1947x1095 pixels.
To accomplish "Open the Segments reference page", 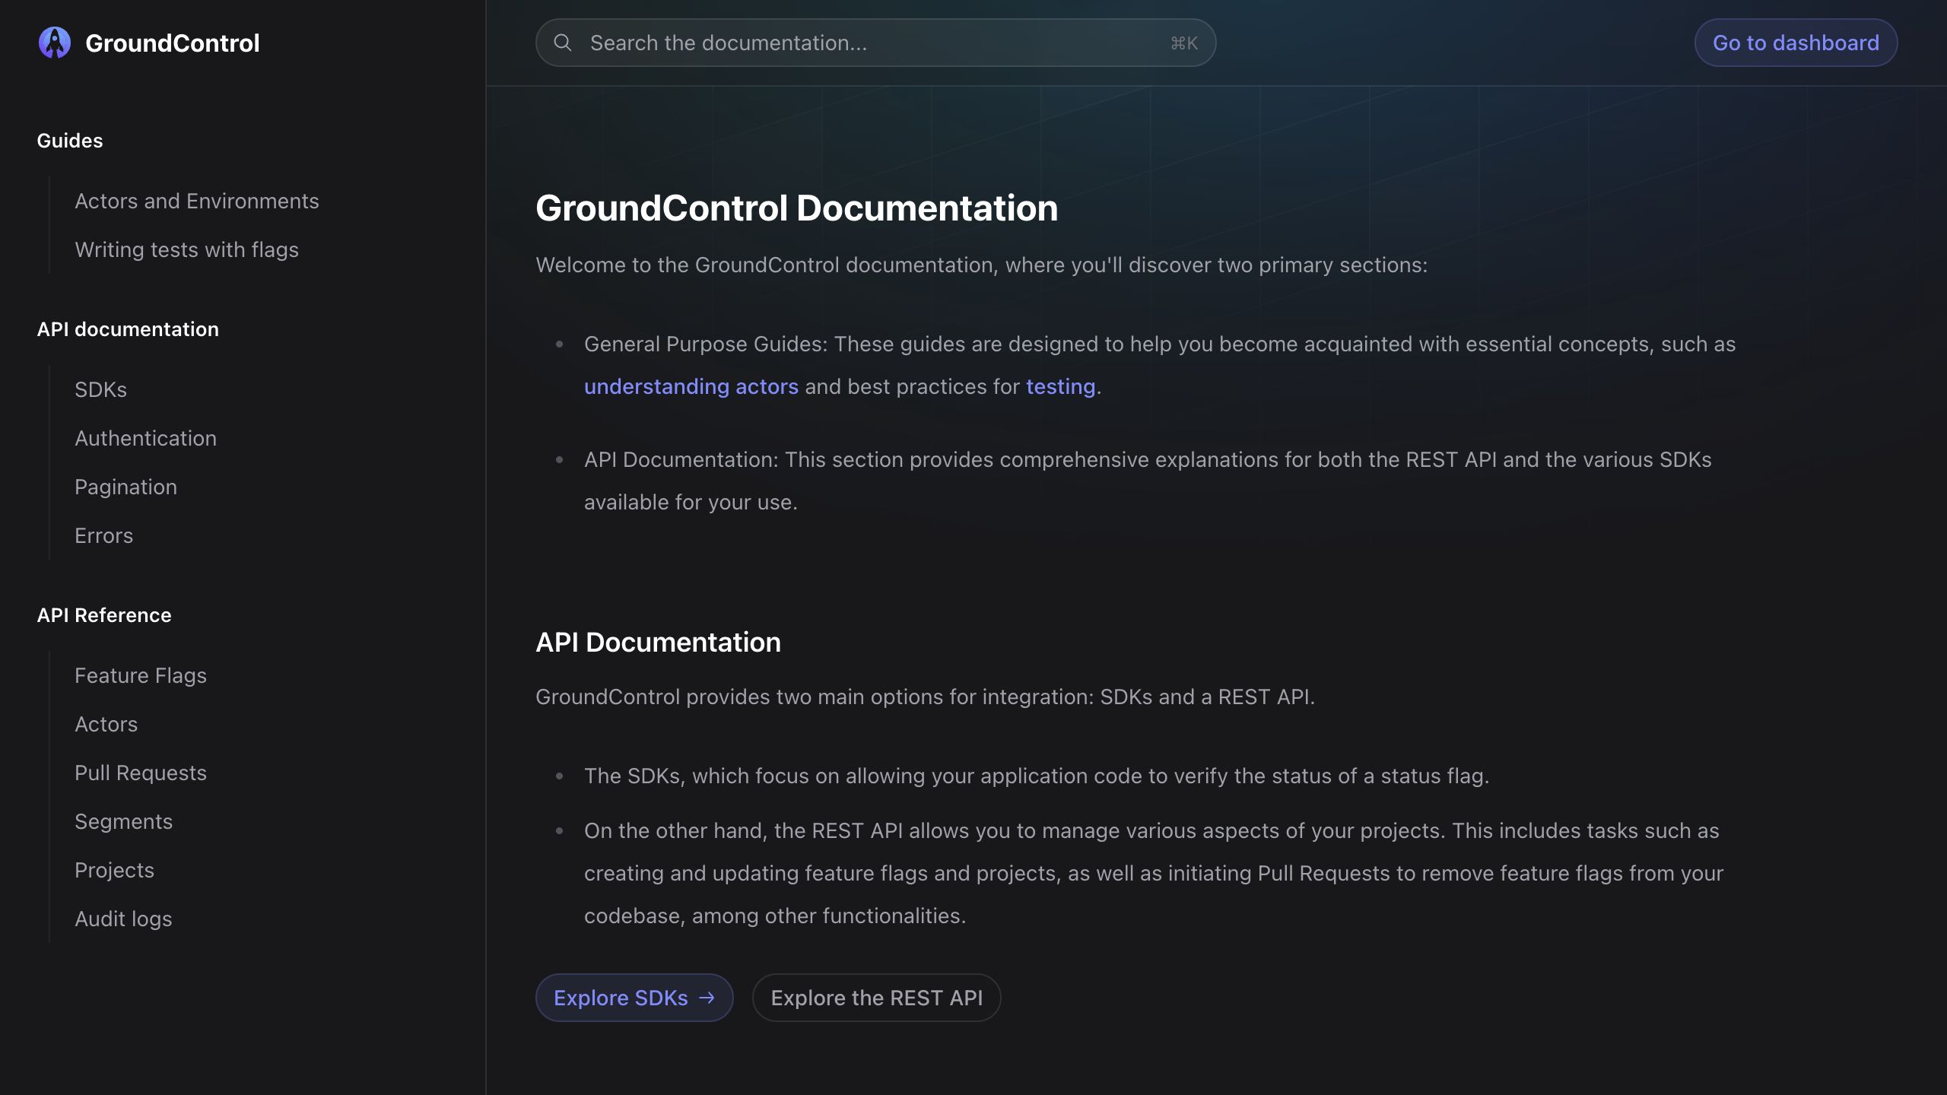I will [123, 821].
